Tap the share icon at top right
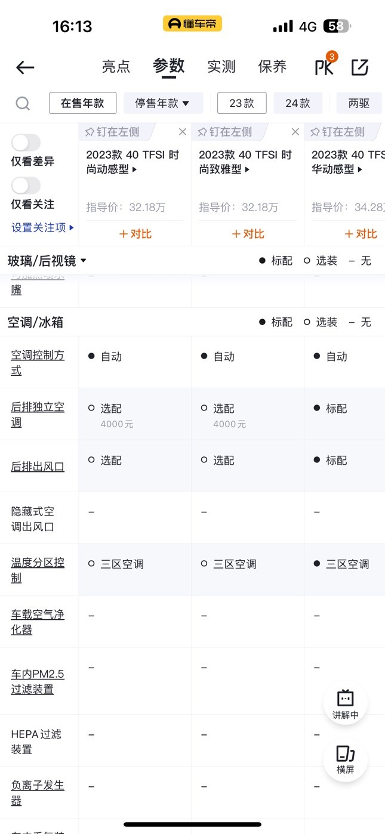385x834 pixels. (360, 67)
